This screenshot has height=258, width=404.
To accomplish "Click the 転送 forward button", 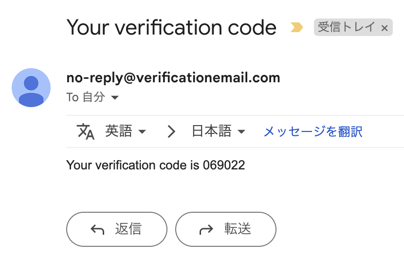I will 226,229.
